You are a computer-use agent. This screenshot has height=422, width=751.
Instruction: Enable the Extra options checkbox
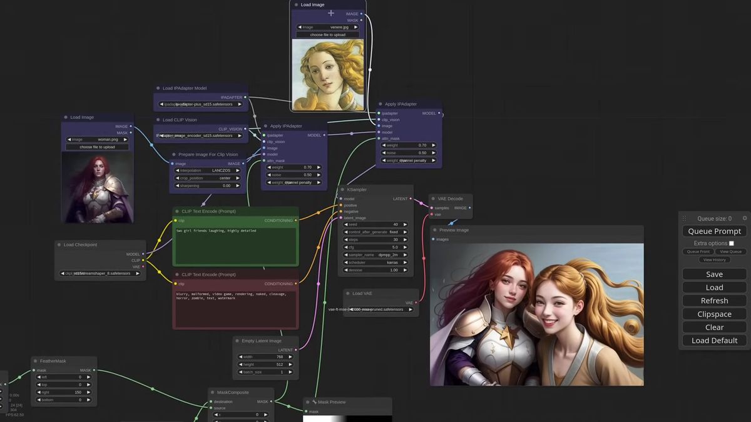pos(732,243)
